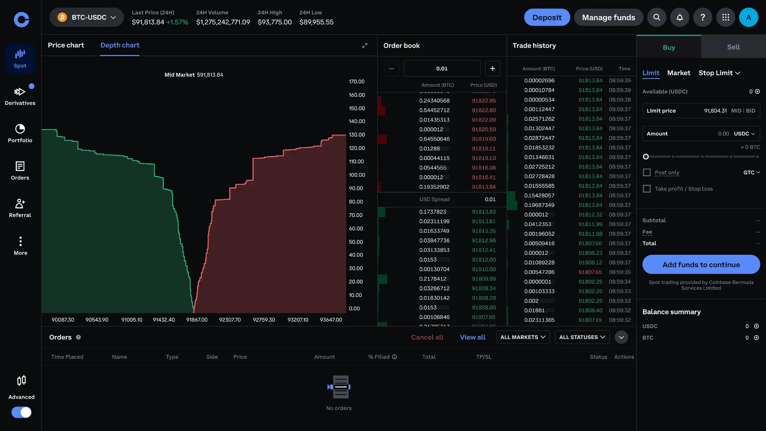Viewport: 766px width, 431px height.
Task: Select the Spot trading icon in sidebar
Action: [x=20, y=58]
